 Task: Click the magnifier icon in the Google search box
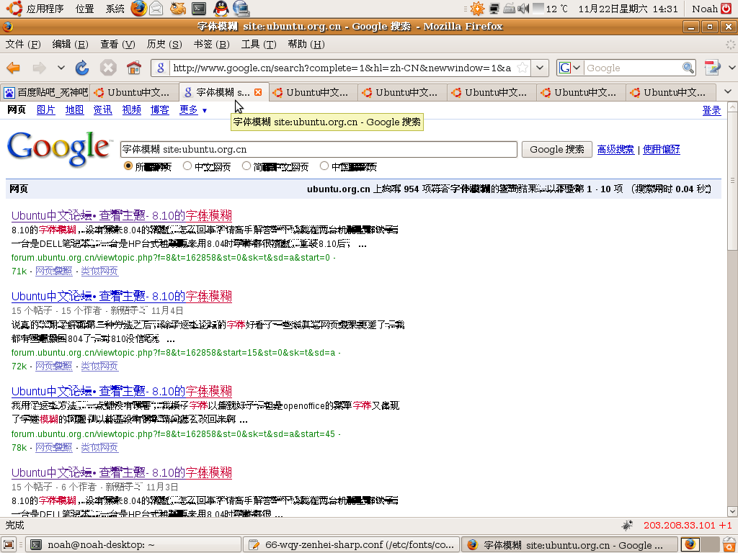click(688, 68)
